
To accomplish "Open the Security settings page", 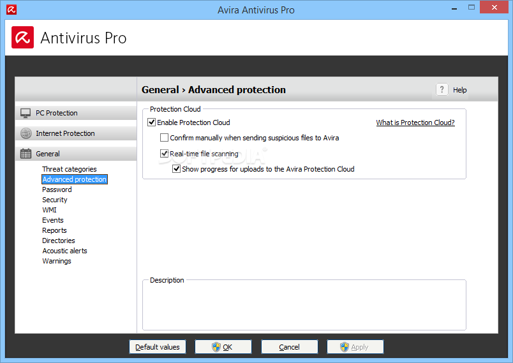I will (x=55, y=200).
